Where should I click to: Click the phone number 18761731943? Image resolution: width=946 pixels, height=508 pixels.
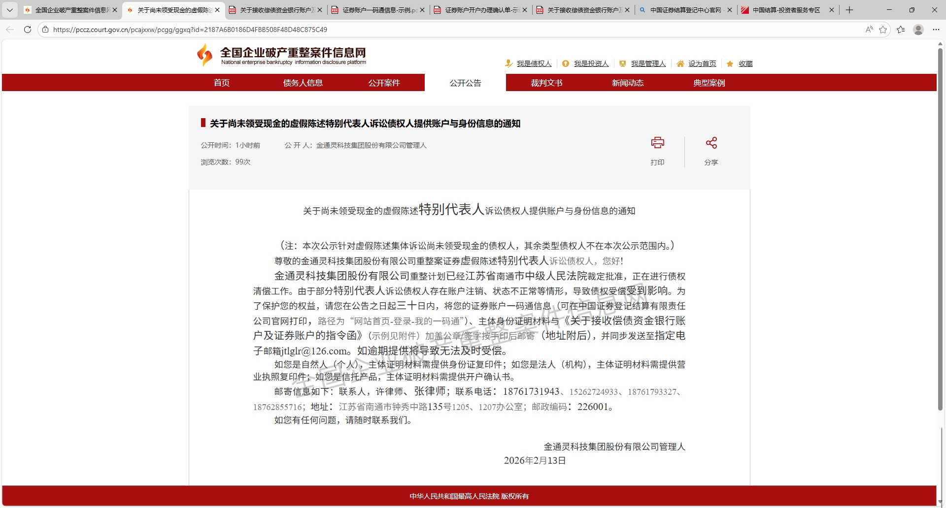pyautogui.click(x=531, y=391)
